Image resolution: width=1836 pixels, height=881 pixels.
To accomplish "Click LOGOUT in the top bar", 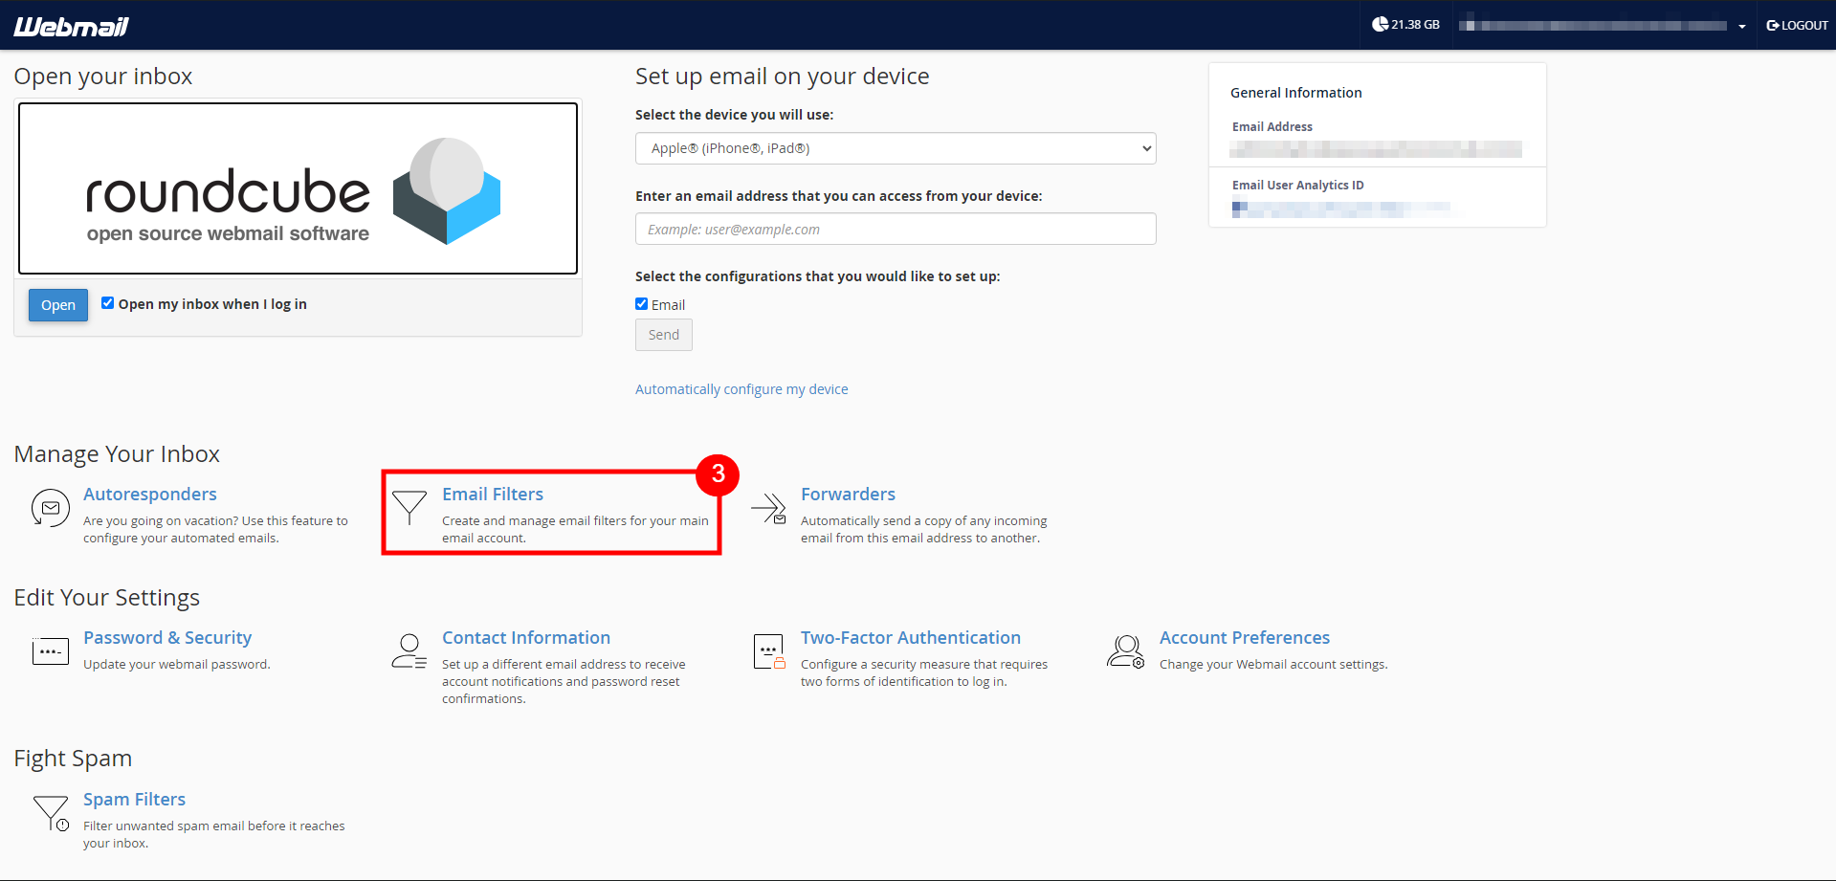I will click(x=1796, y=26).
